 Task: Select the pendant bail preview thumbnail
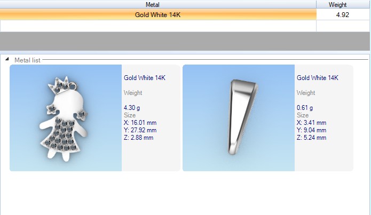(x=239, y=118)
